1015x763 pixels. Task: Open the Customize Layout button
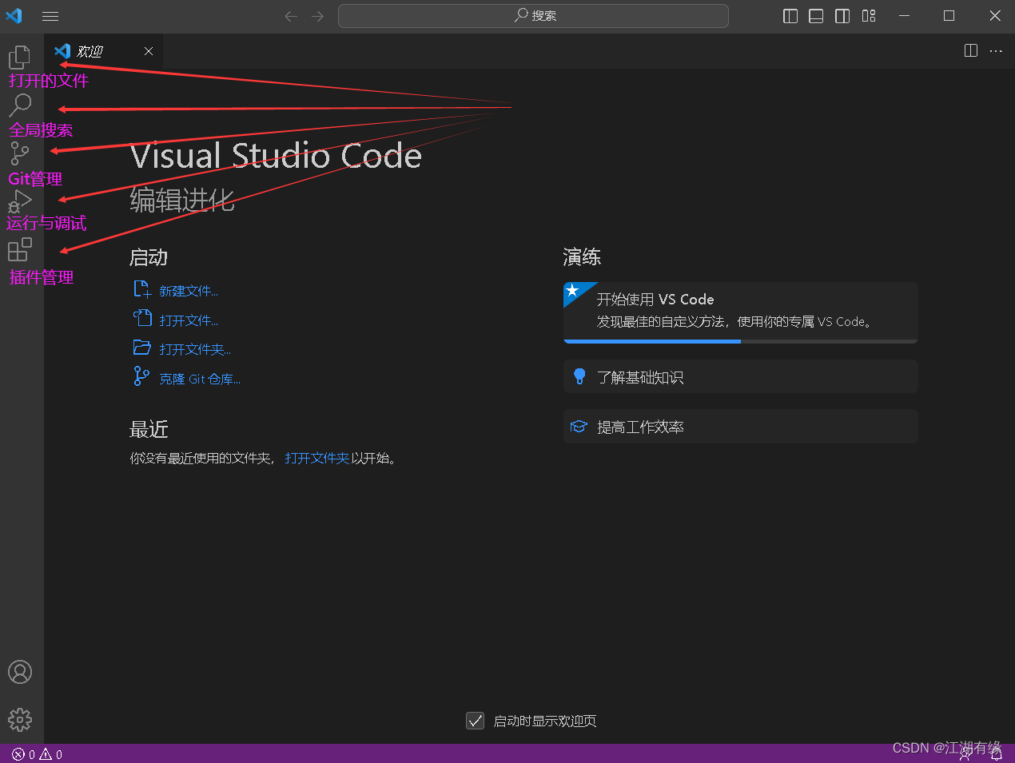click(x=869, y=16)
